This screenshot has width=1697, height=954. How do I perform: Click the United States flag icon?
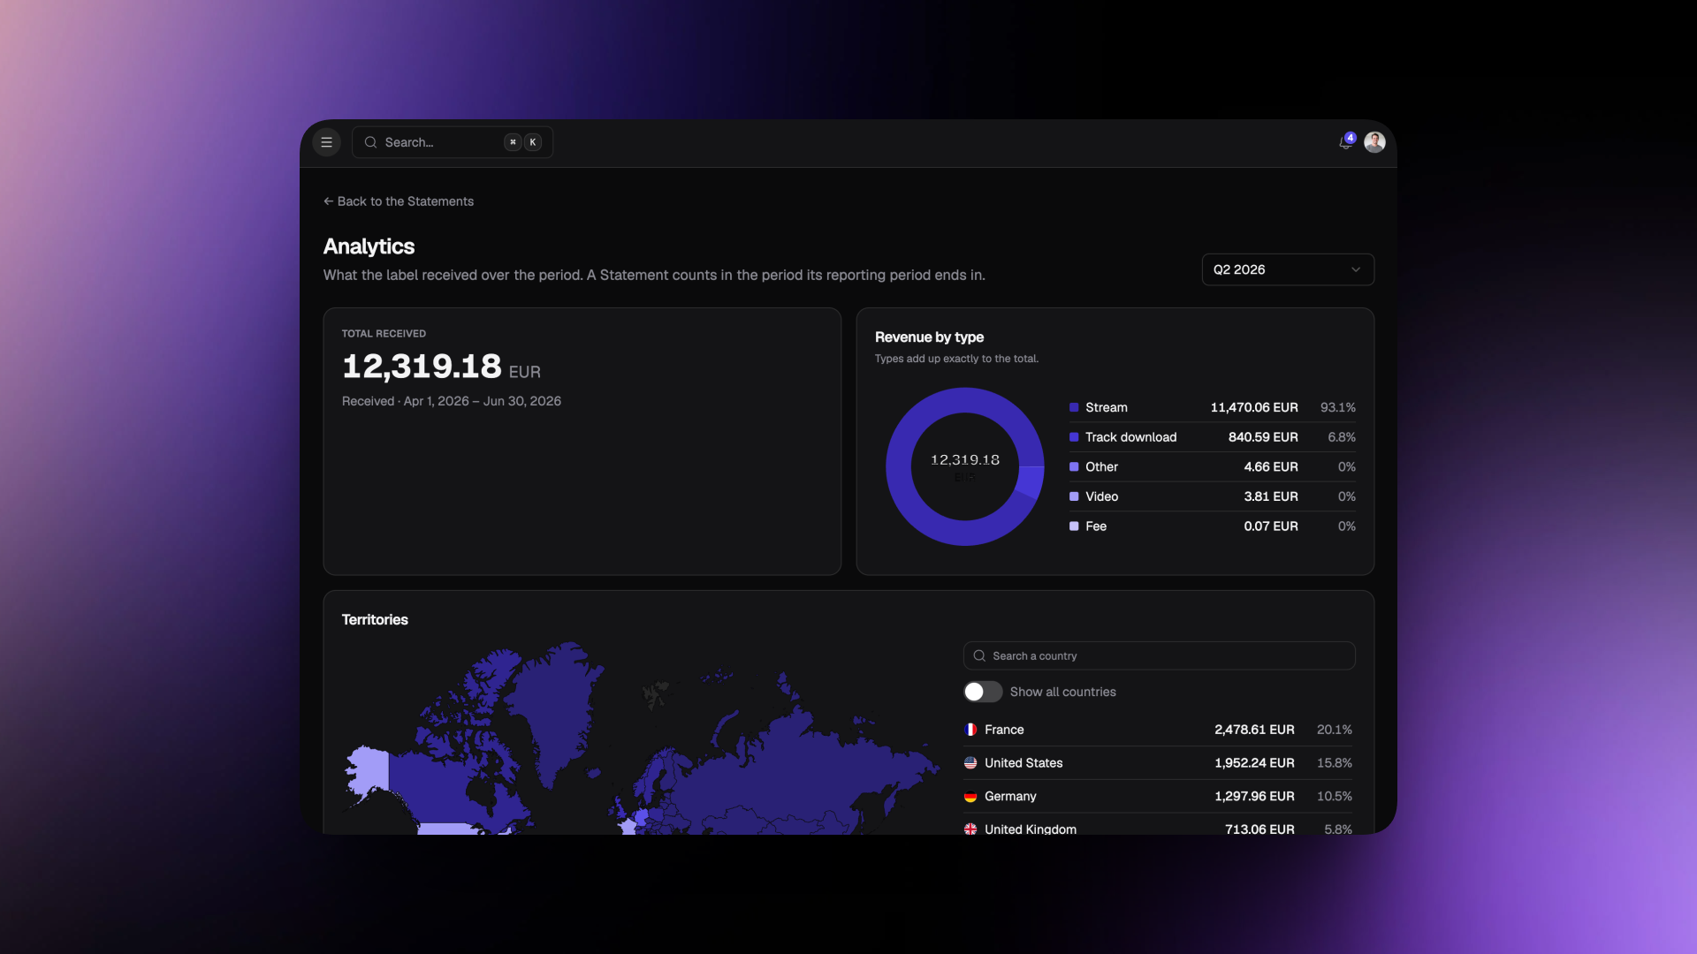coord(970,763)
